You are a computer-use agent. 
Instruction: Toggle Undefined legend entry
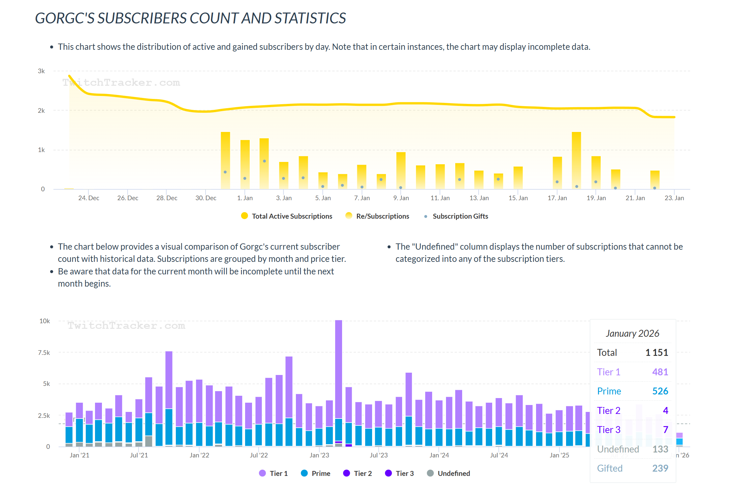pyautogui.click(x=454, y=473)
